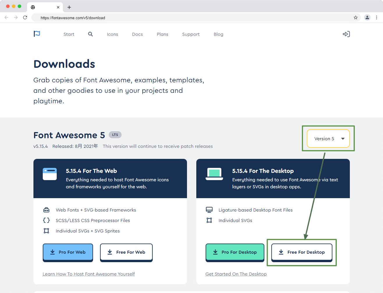This screenshot has height=293, width=383.
Task: Go to the Support page
Action: (x=191, y=34)
